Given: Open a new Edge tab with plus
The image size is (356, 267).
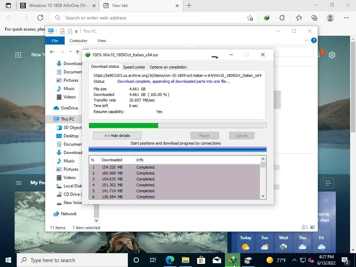Looking at the screenshot, I should [x=189, y=6].
